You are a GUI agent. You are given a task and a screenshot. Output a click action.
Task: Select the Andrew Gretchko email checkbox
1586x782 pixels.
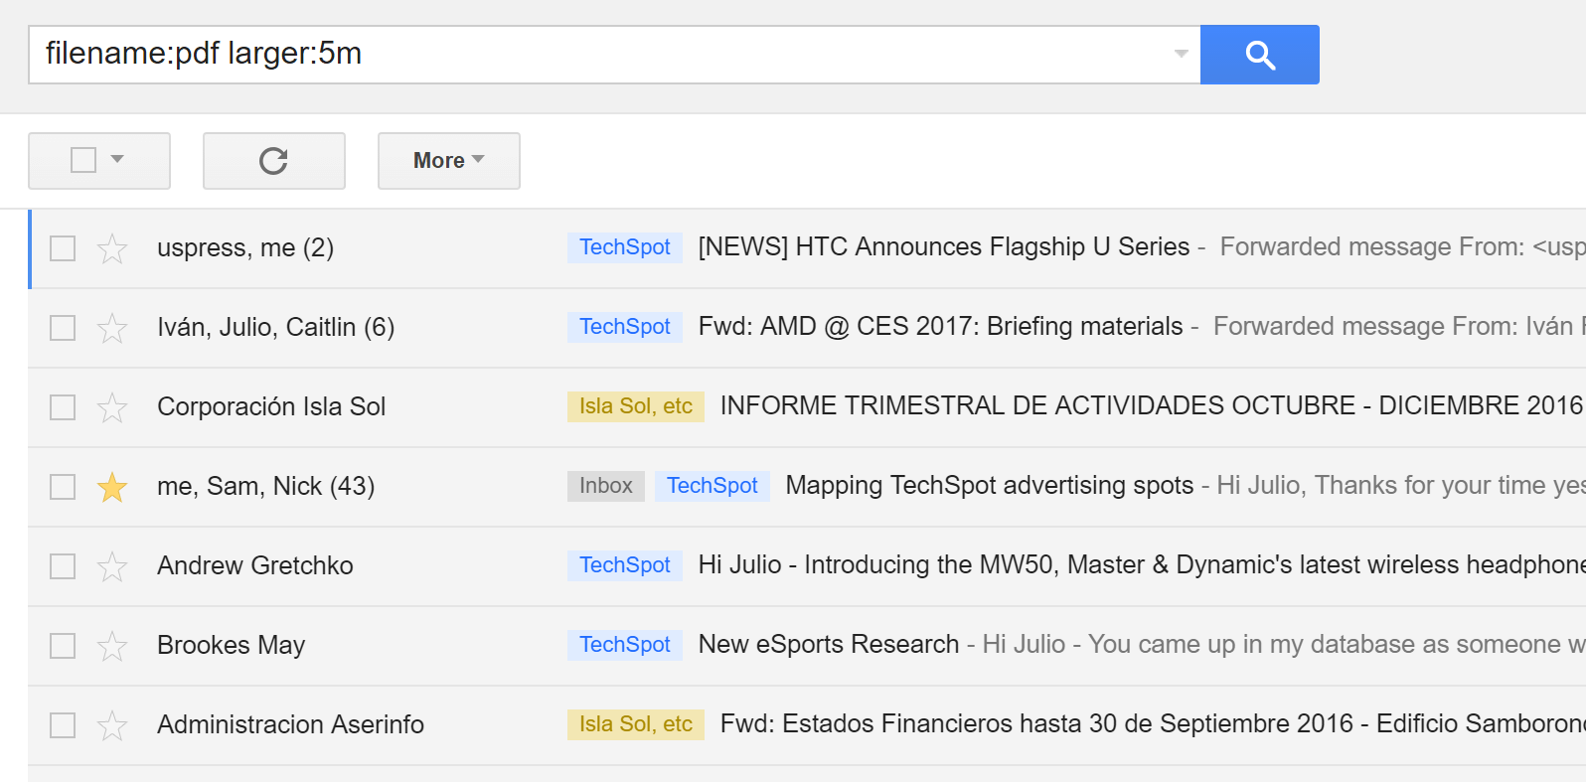tap(63, 566)
